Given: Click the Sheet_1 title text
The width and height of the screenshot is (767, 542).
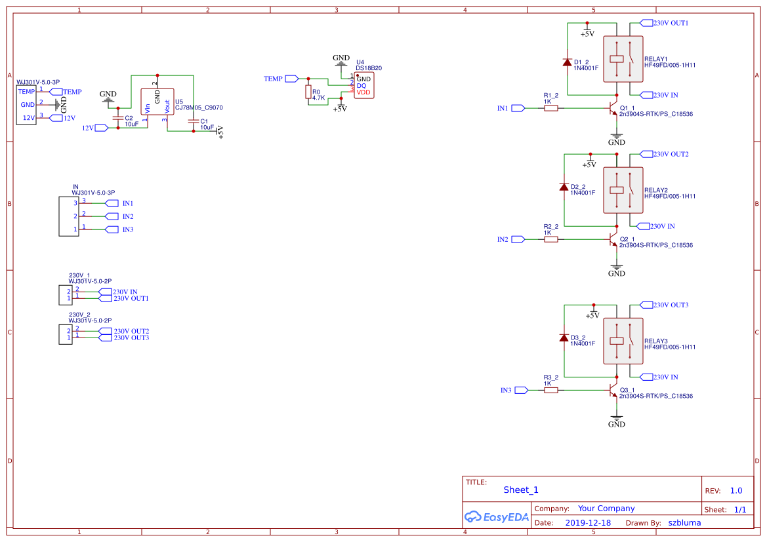Looking at the screenshot, I should 520,490.
